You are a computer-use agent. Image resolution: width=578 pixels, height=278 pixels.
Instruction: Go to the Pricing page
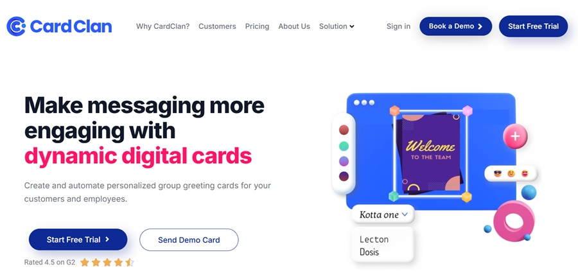(x=257, y=26)
